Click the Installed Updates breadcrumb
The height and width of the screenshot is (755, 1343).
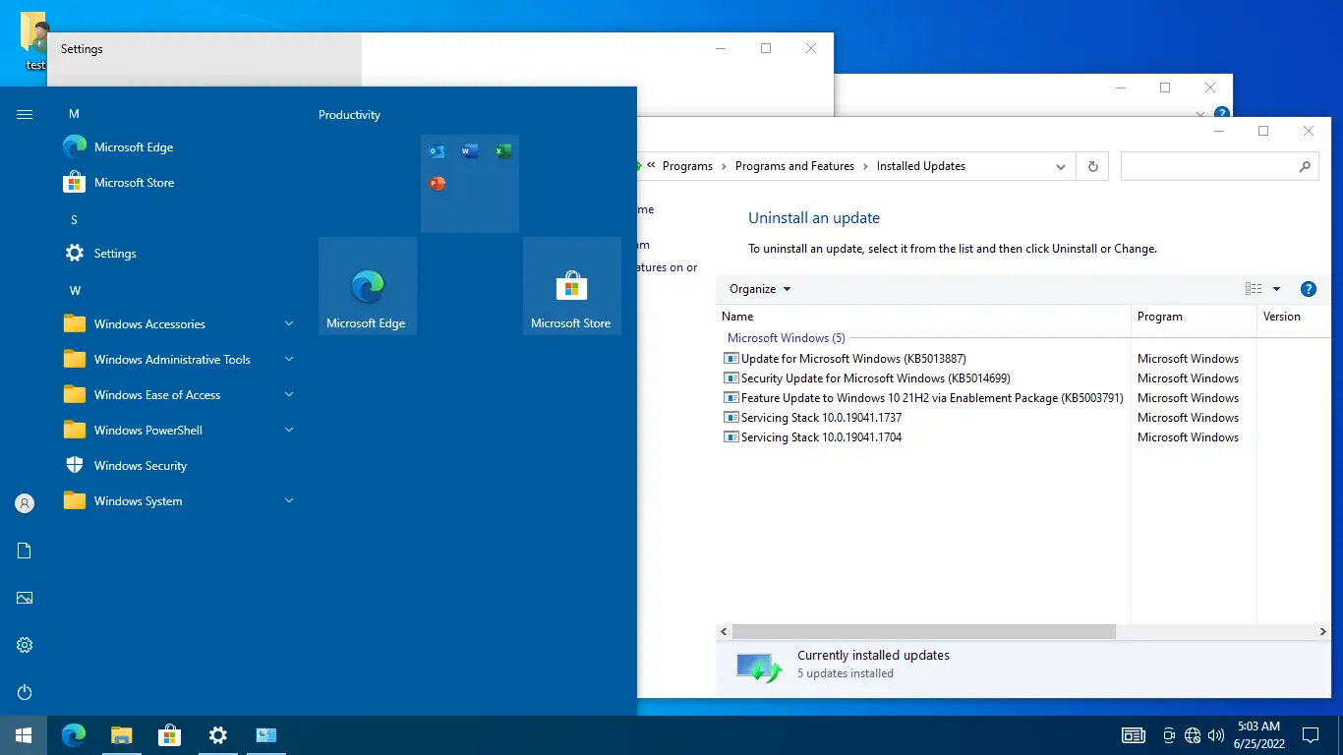(921, 166)
